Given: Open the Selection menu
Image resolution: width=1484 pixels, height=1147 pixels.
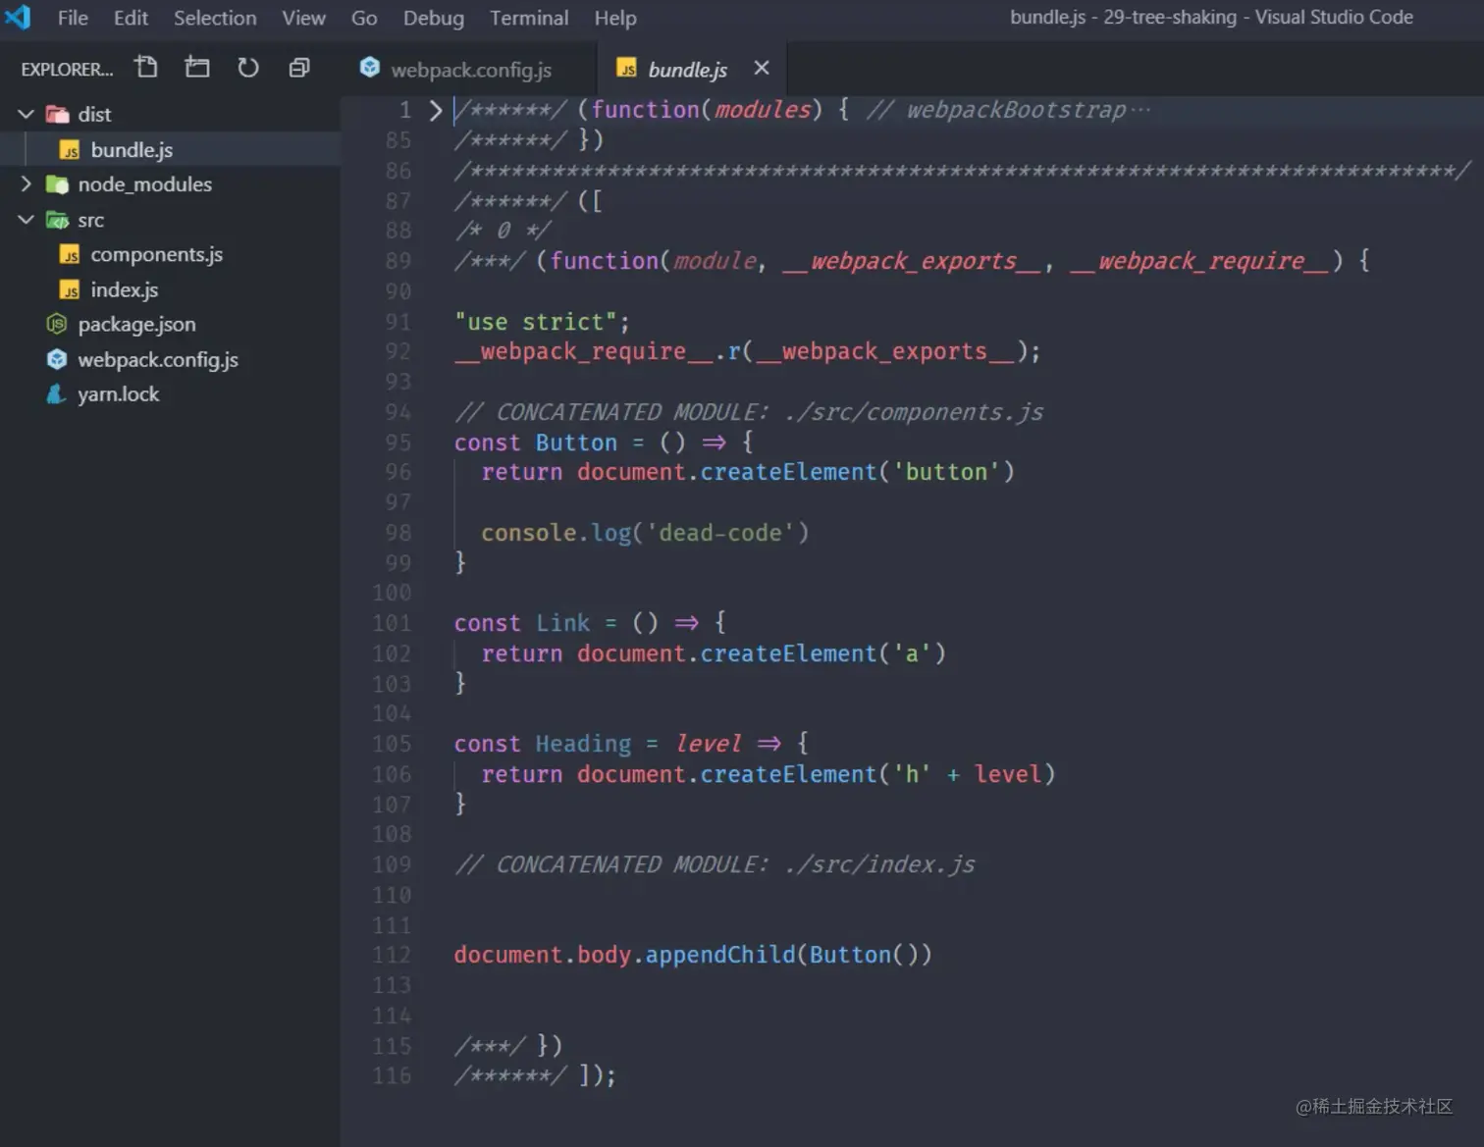Looking at the screenshot, I should [215, 18].
